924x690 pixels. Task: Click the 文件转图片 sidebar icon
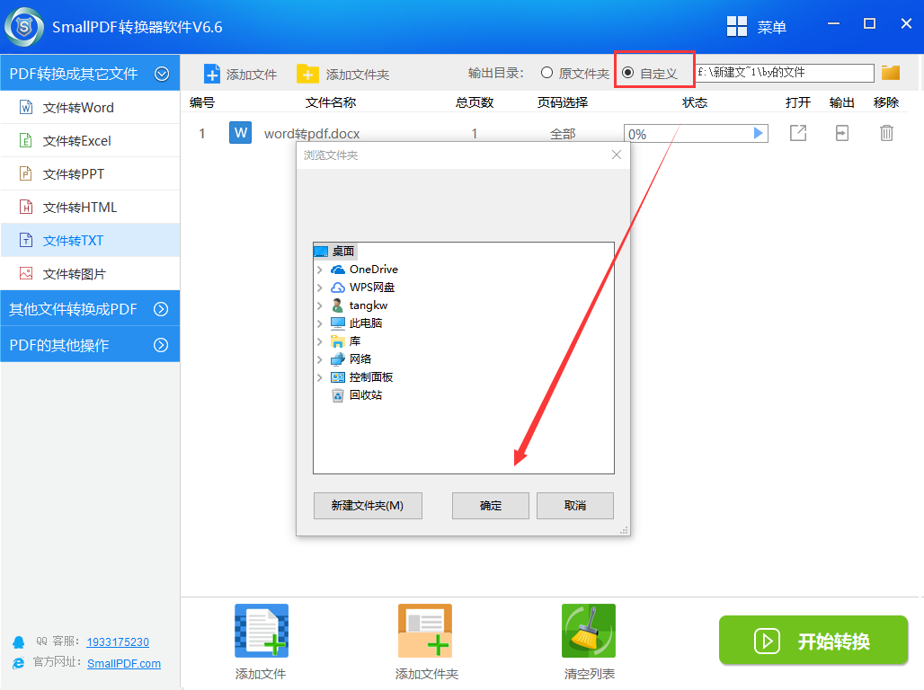pyautogui.click(x=26, y=273)
